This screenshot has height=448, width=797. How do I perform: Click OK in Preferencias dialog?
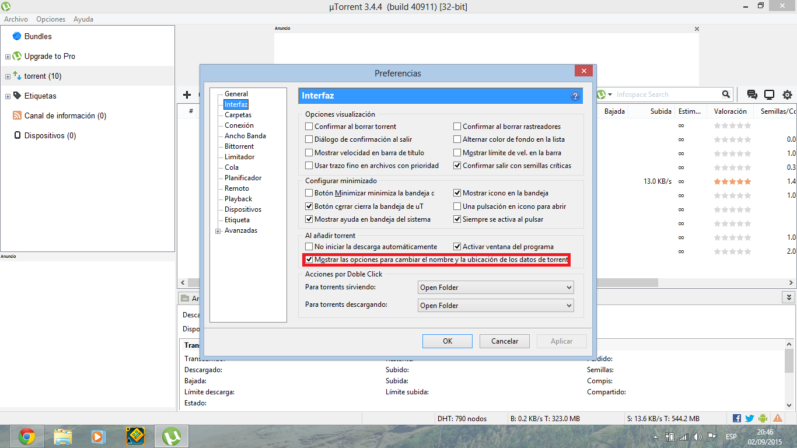pyautogui.click(x=448, y=341)
